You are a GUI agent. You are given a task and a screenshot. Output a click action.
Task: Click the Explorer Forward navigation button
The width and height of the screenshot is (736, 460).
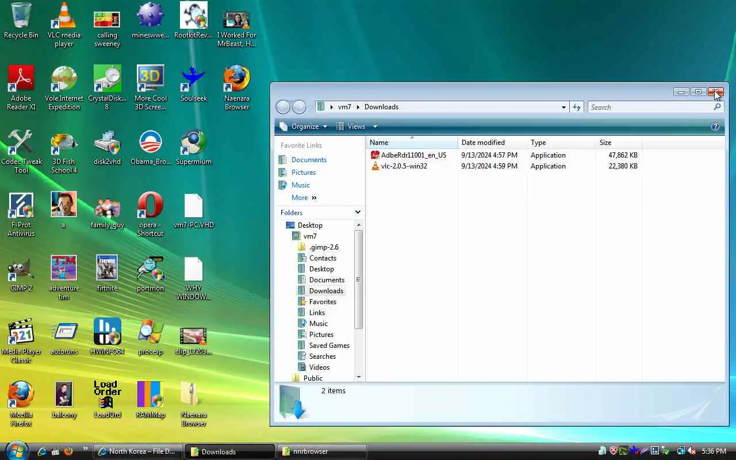click(299, 107)
